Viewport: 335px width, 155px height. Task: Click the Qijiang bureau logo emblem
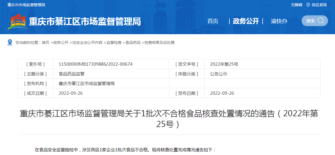[x=18, y=22]
